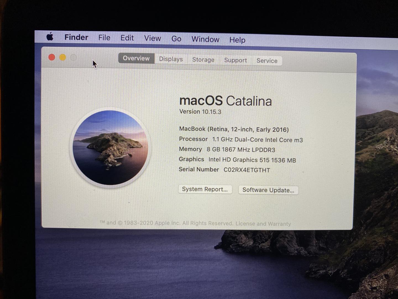This screenshot has height=299, width=398.
Task: Open the Finder menu
Action: click(76, 37)
